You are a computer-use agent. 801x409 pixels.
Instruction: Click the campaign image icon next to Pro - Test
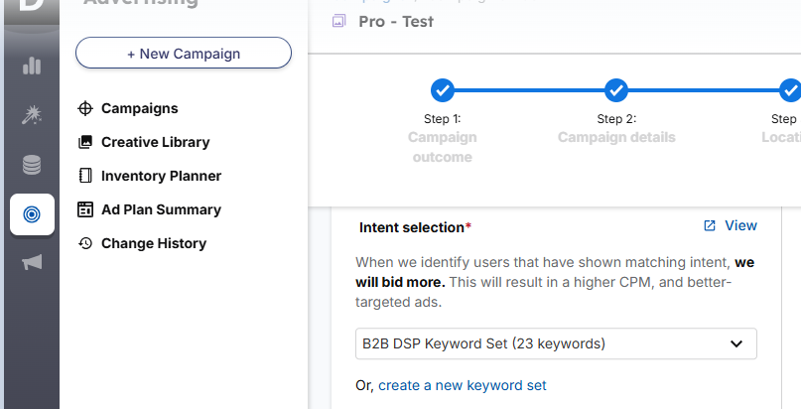point(338,21)
